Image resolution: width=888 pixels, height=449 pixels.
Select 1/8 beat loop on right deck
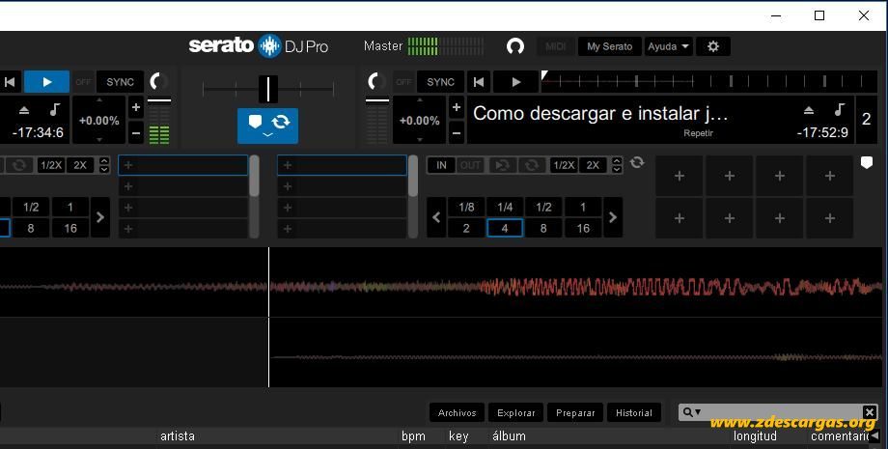(466, 207)
